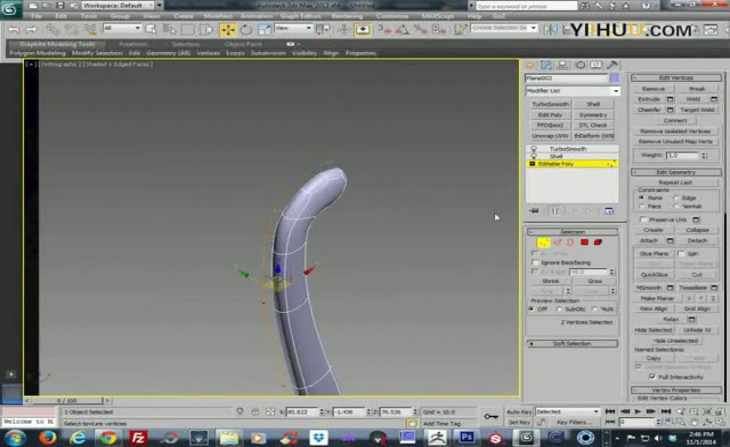730x447 pixels.
Task: Open the key mode Selected dropdown
Action: pos(567,411)
